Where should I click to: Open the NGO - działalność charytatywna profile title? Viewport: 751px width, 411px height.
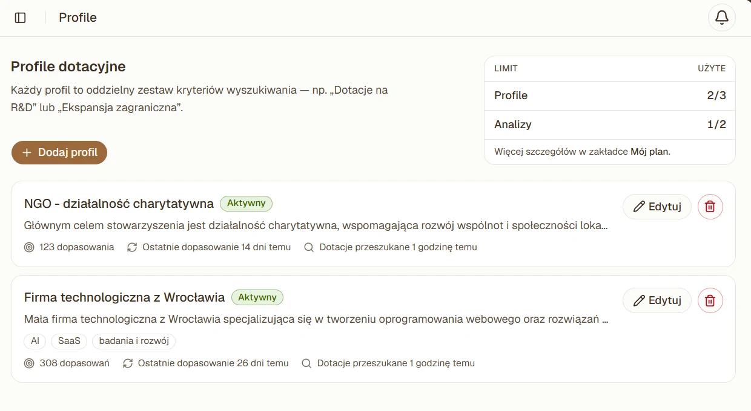pos(119,204)
